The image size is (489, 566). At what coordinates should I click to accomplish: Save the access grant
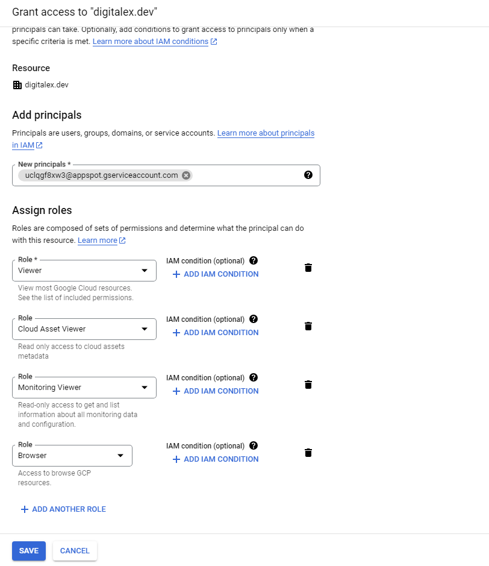click(29, 551)
